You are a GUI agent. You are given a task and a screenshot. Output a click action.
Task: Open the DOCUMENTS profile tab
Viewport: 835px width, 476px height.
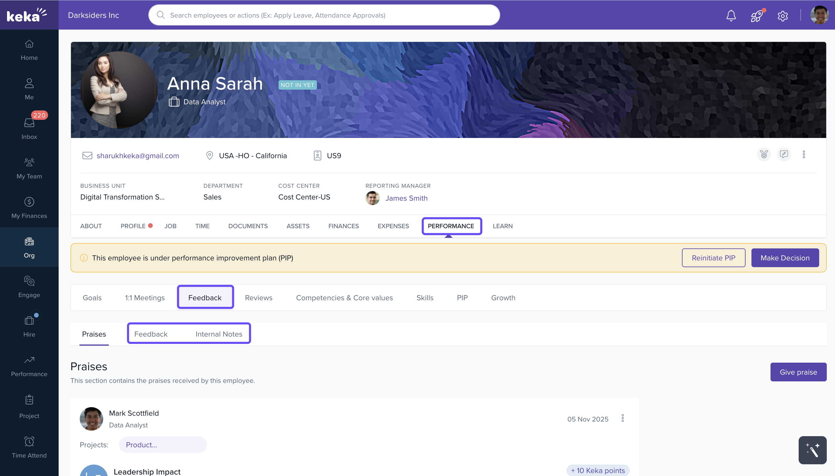pyautogui.click(x=248, y=226)
